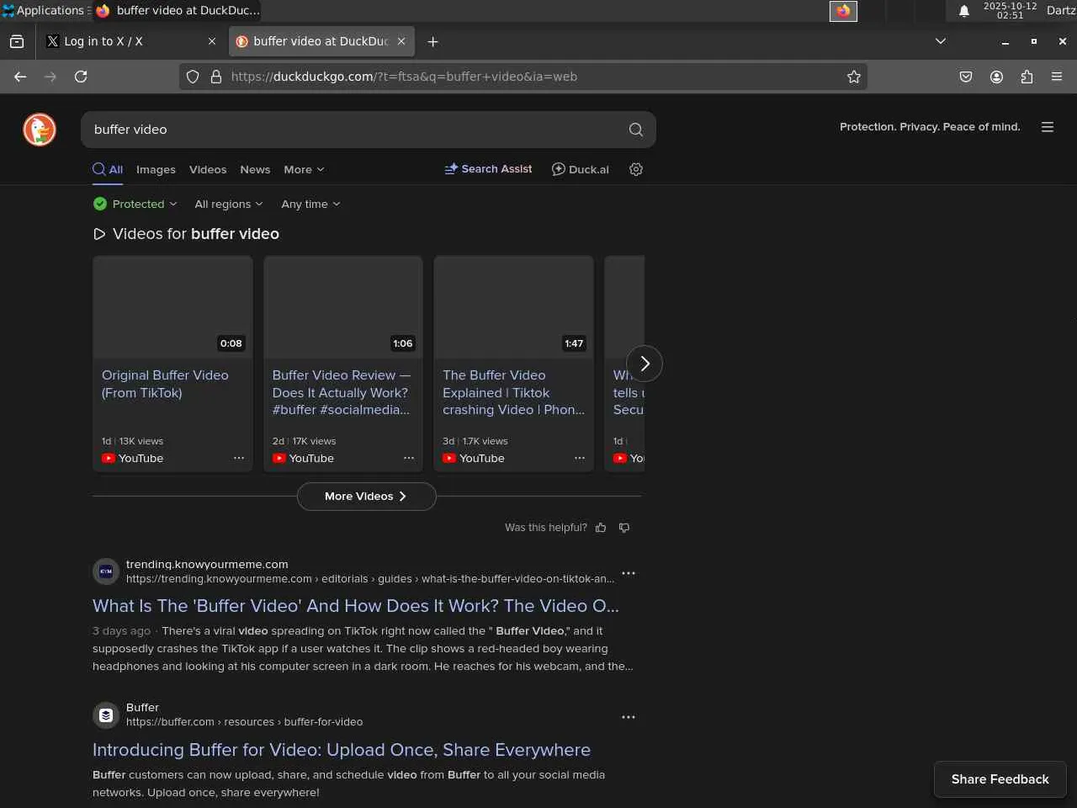The width and height of the screenshot is (1077, 808).
Task: Open options for Buffer Video Review card
Action: (409, 458)
